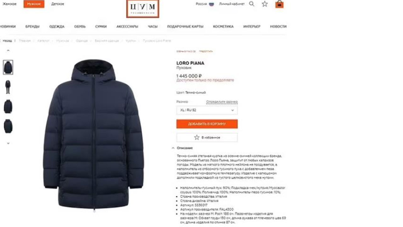Click the Russian flag region icon
Screen dimensions: 403x227
pos(212,4)
